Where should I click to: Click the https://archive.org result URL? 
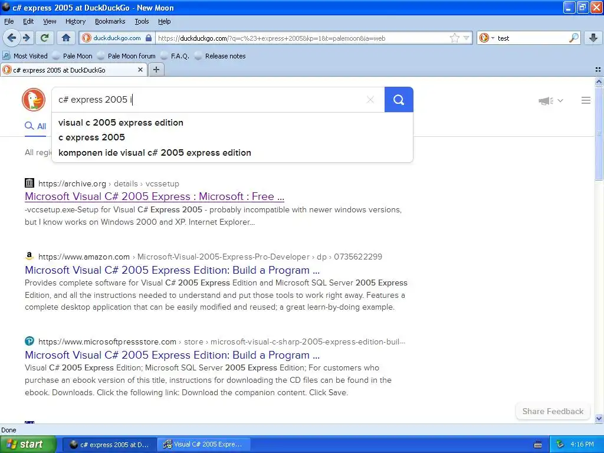72,184
